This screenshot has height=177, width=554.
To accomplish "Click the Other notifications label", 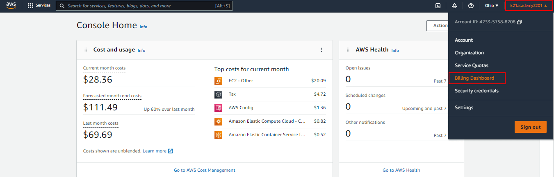I will coord(365,122).
